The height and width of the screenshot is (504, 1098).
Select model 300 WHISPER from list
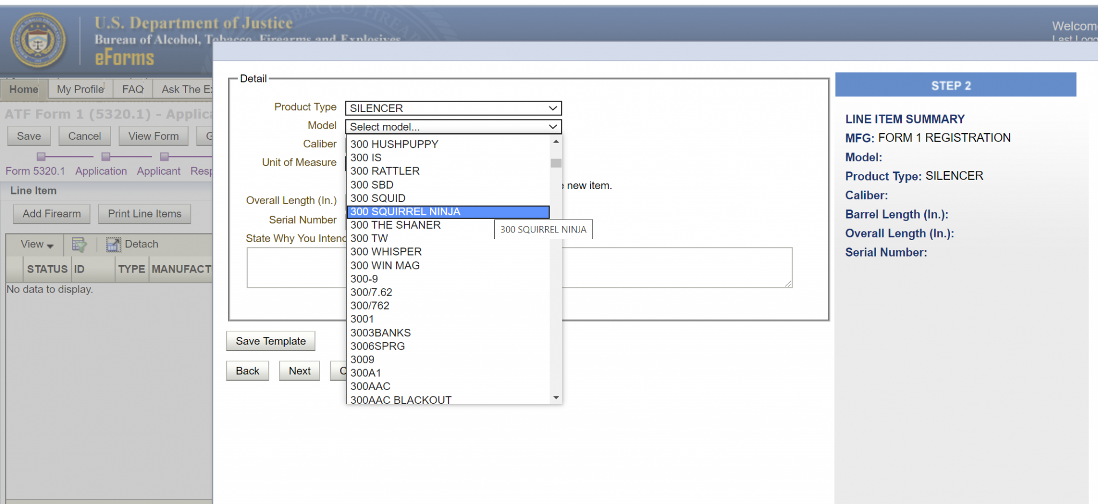point(448,252)
